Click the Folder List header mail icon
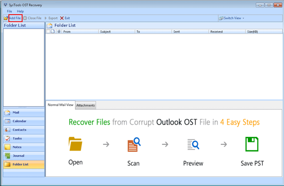The width and height of the screenshot is (284, 186). (x=50, y=26)
